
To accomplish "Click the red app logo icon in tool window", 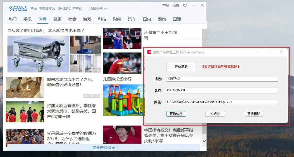I will point(149,52).
